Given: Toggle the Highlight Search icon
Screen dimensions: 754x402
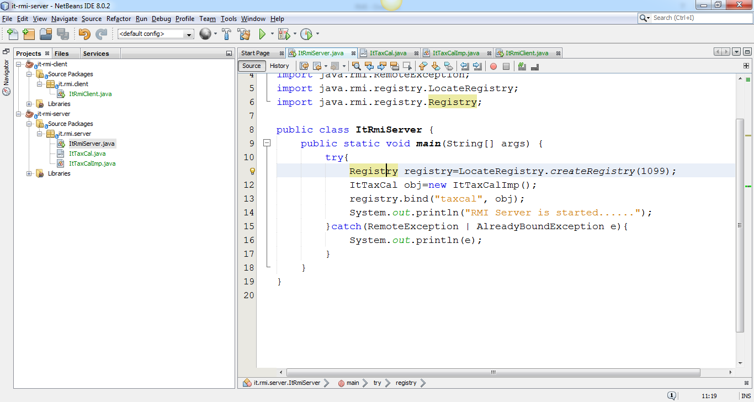Looking at the screenshot, I should tap(395, 66).
